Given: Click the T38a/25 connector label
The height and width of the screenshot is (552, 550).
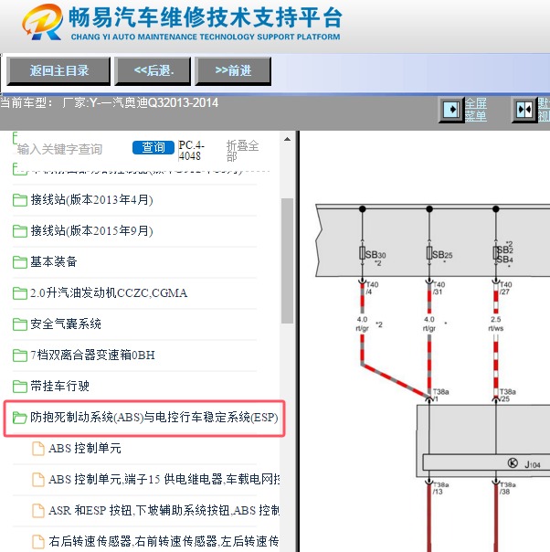Looking at the screenshot, I should [508, 396].
